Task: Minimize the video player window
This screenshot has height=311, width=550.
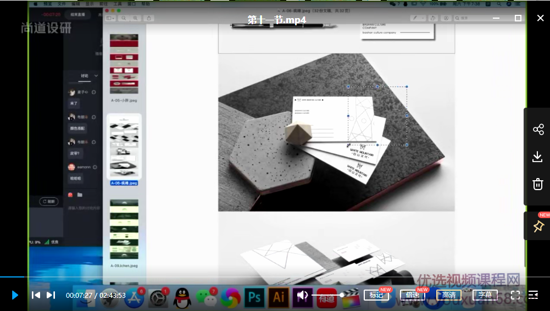Action: 496,18
